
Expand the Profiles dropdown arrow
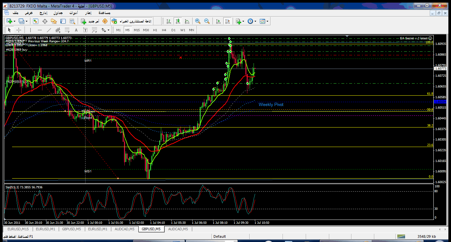coord(27,21)
